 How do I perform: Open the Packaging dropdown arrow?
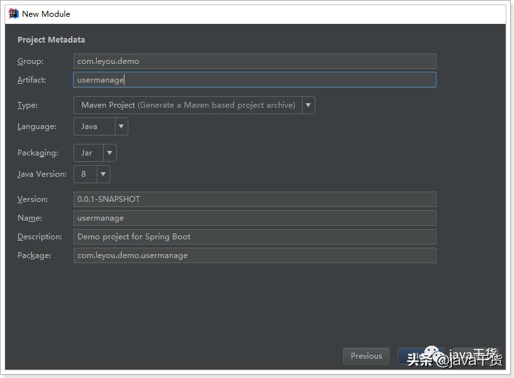click(110, 153)
